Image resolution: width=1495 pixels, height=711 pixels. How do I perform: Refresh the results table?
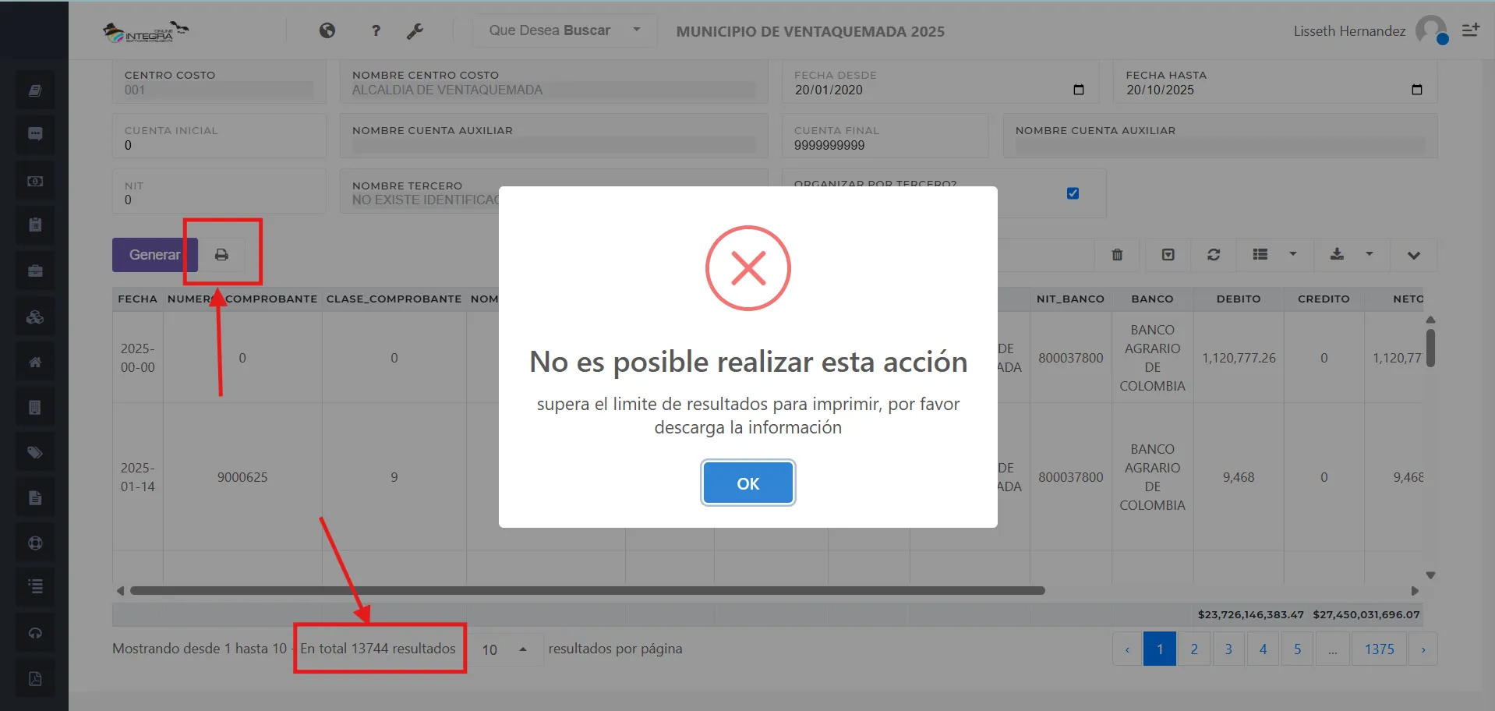[x=1214, y=255]
